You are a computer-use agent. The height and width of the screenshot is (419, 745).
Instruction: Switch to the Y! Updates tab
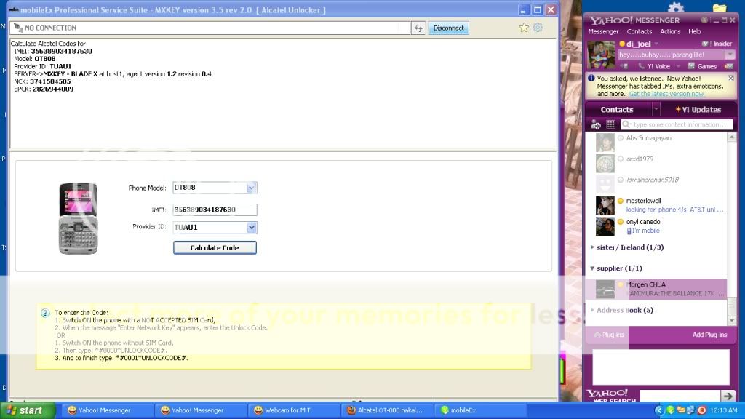click(697, 110)
